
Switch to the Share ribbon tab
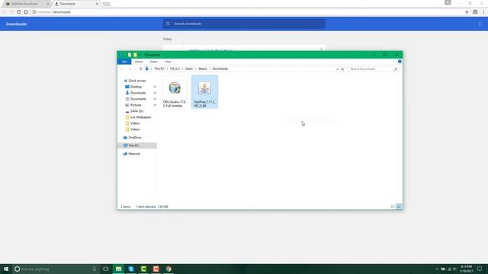tap(153, 62)
